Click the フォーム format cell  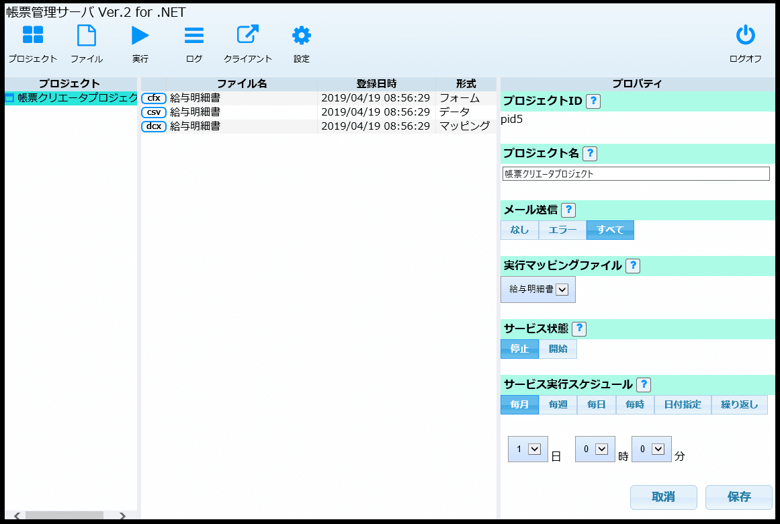point(460,98)
